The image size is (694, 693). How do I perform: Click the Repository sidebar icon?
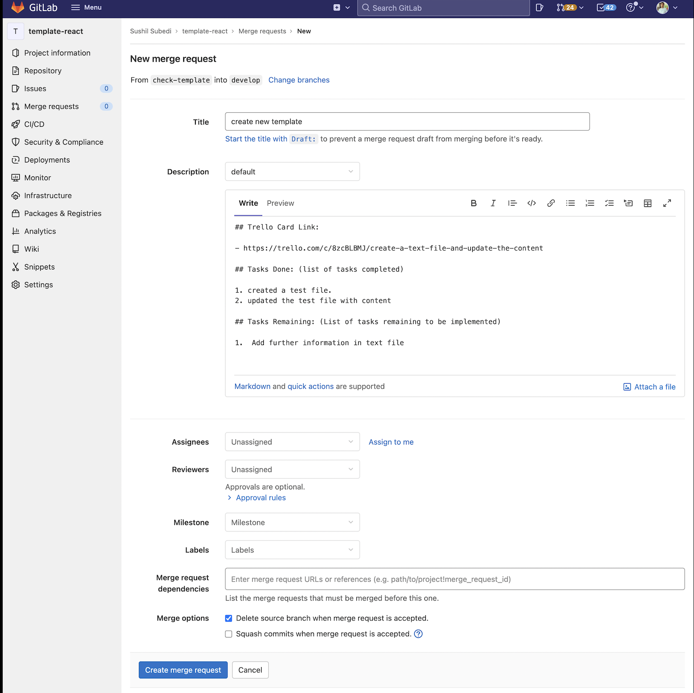[16, 71]
